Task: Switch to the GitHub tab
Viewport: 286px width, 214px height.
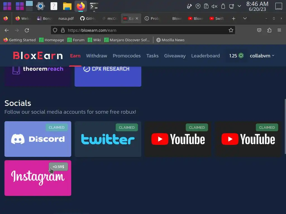Action: point(88,18)
